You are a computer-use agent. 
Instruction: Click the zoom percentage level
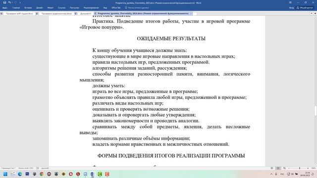tap(314, 168)
